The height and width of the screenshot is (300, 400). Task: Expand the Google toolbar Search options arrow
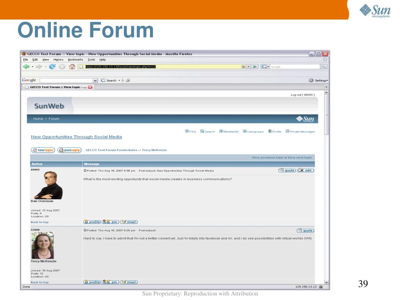click(119, 80)
